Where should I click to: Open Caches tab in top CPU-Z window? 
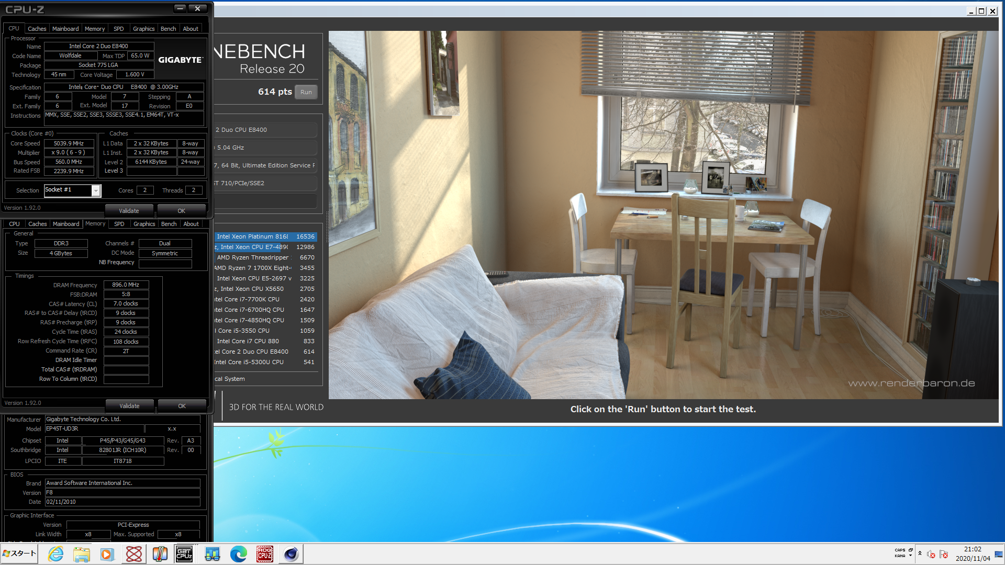(x=37, y=29)
